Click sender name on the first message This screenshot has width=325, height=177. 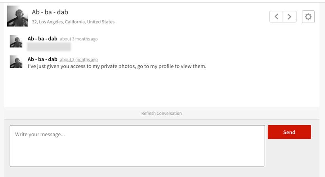pyautogui.click(x=42, y=39)
